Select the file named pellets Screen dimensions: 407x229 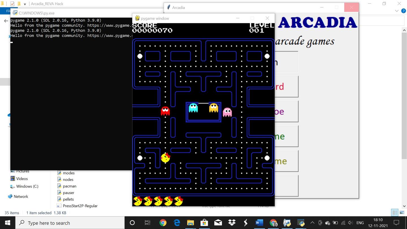[x=68, y=199]
